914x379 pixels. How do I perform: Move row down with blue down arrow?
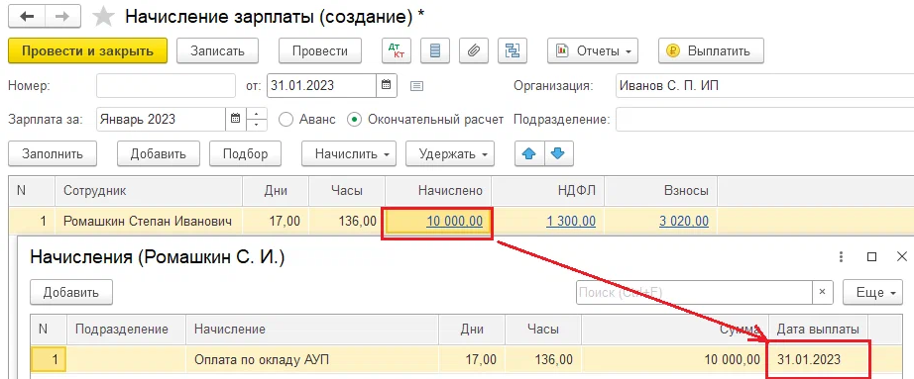[x=558, y=153]
